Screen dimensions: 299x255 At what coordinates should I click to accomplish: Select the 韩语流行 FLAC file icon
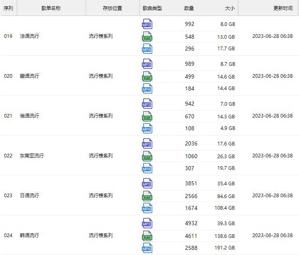147,236
